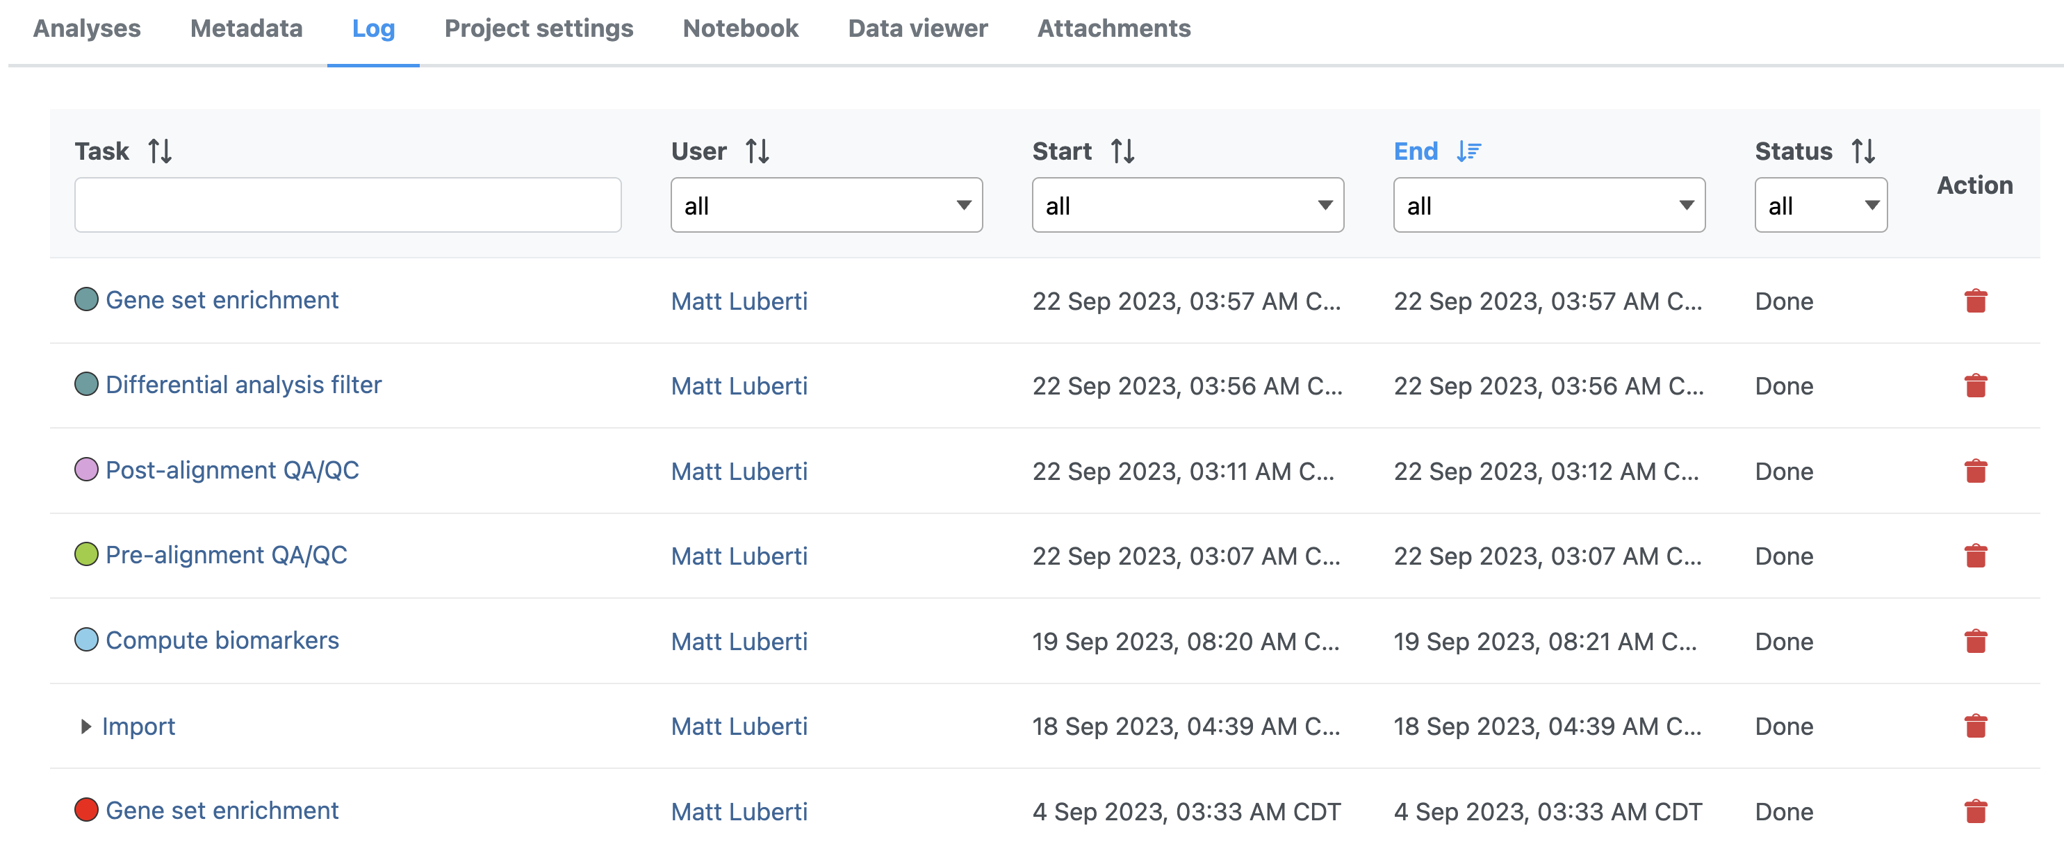This screenshot has height=846, width=2064.
Task: Click the Task name filter text field
Action: pos(347,206)
